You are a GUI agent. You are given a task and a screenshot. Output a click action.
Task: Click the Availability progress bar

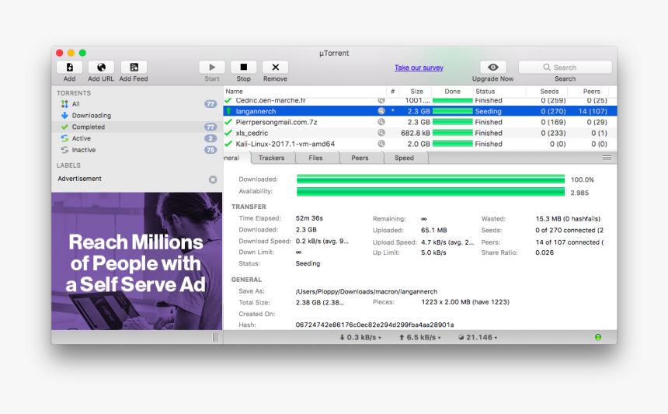click(x=431, y=192)
